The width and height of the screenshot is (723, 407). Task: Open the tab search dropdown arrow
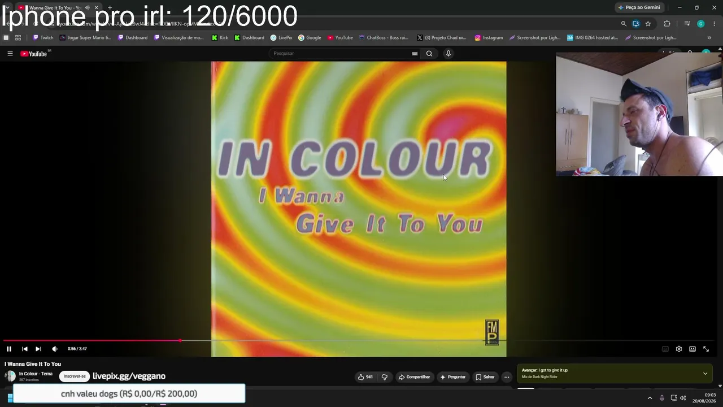point(7,7)
